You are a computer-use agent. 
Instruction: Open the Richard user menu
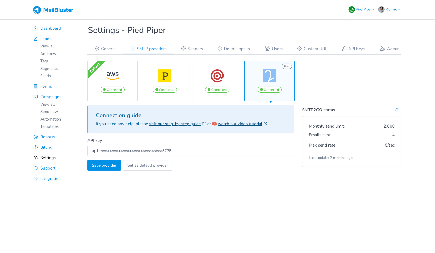(x=389, y=9)
